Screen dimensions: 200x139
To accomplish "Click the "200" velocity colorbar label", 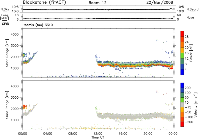I will click(188, 88).
